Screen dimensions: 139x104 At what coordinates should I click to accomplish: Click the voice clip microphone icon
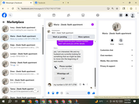tap(49, 93)
